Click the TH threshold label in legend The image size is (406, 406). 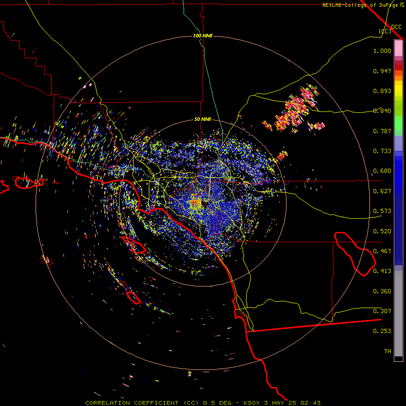388,351
